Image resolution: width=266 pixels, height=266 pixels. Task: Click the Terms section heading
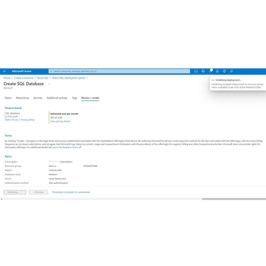pyautogui.click(x=8, y=135)
